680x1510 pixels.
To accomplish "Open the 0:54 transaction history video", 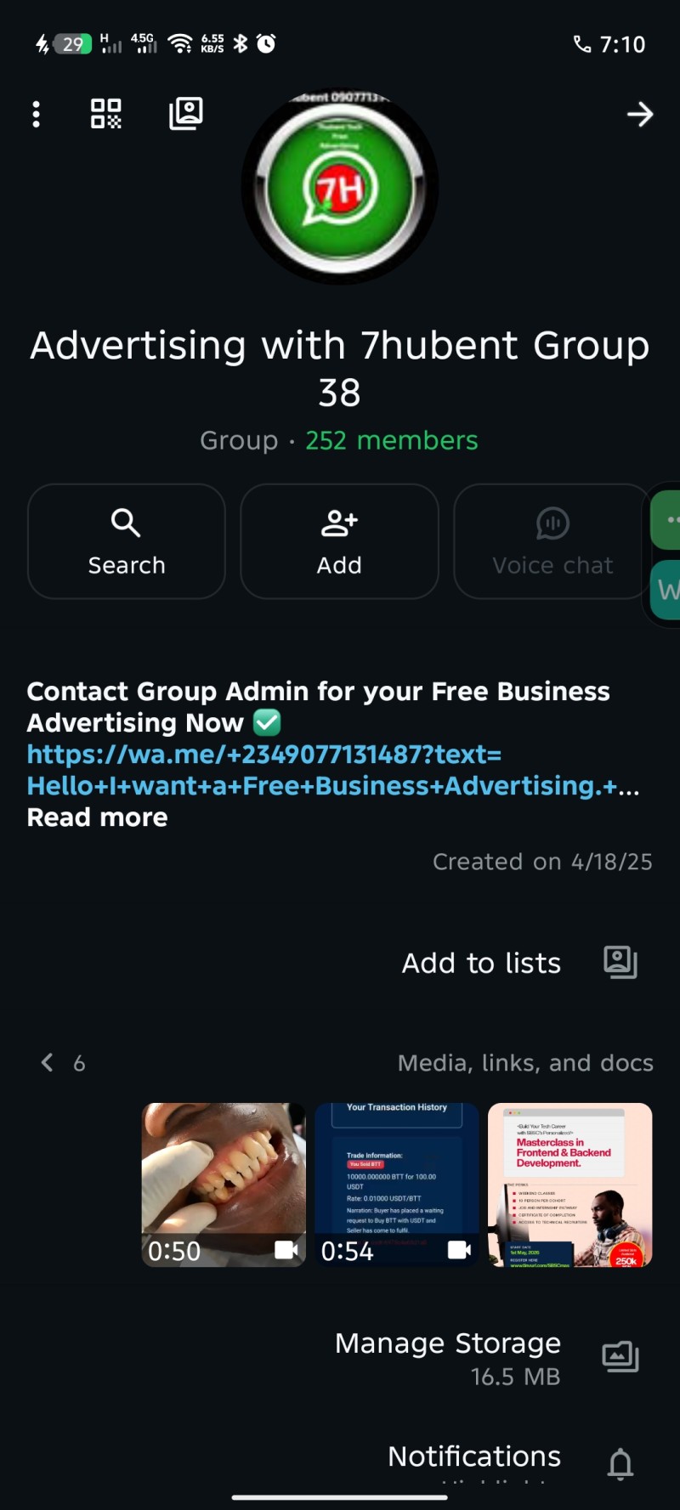I will click(x=397, y=1185).
